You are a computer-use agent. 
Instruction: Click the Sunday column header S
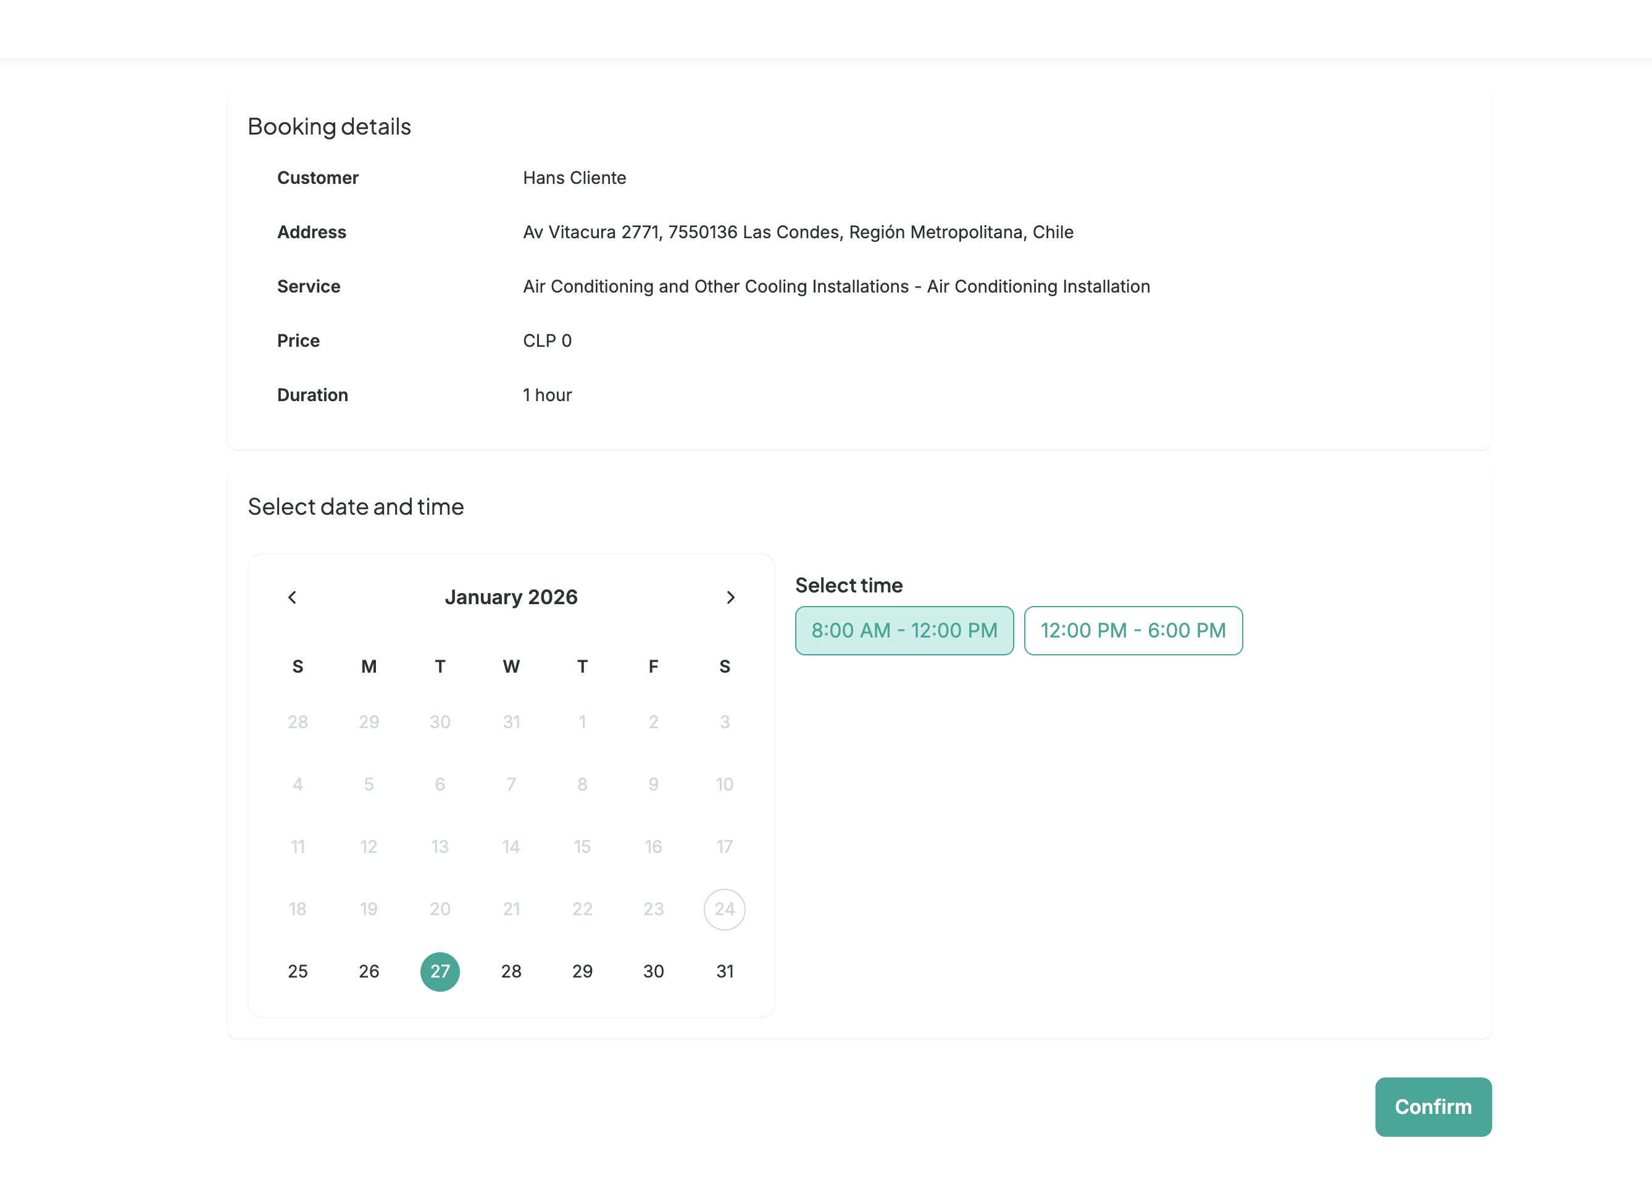[x=298, y=666]
